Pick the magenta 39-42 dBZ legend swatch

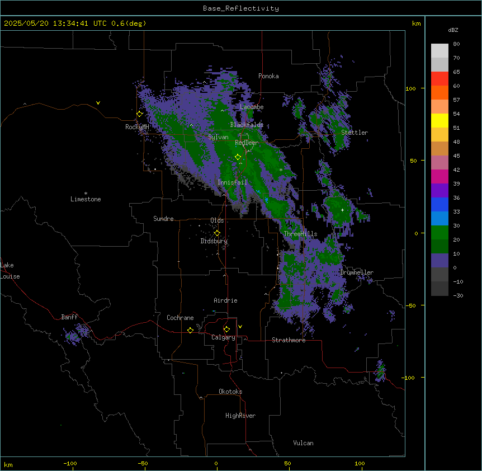click(x=440, y=176)
